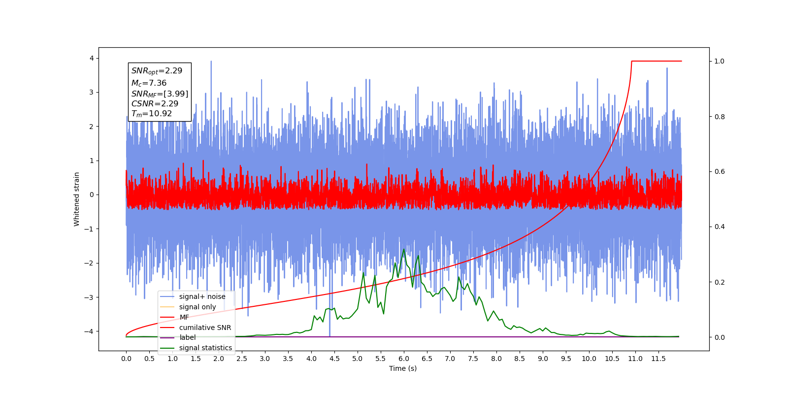Click the M_c=7.36 annotation text
788x394 pixels.
(149, 83)
